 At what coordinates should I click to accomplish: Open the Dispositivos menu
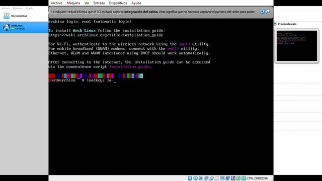point(118,3)
